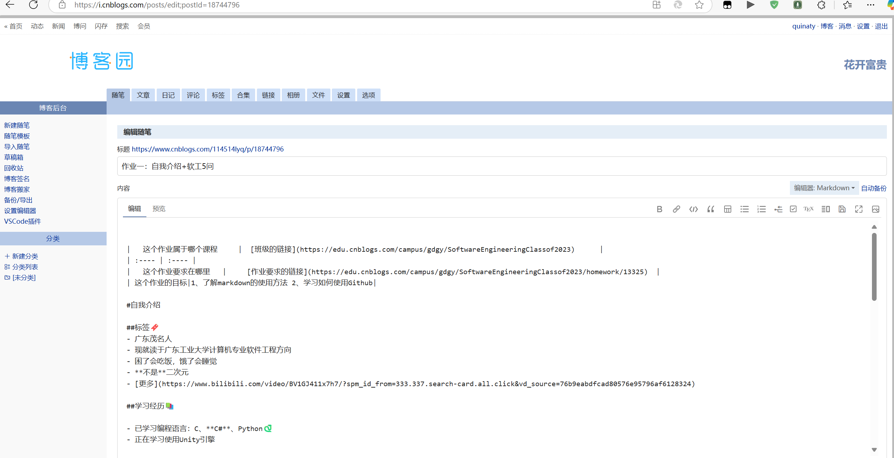Add a blockquote with the quote icon
Viewport: 894px width, 458px height.
[x=710, y=209]
